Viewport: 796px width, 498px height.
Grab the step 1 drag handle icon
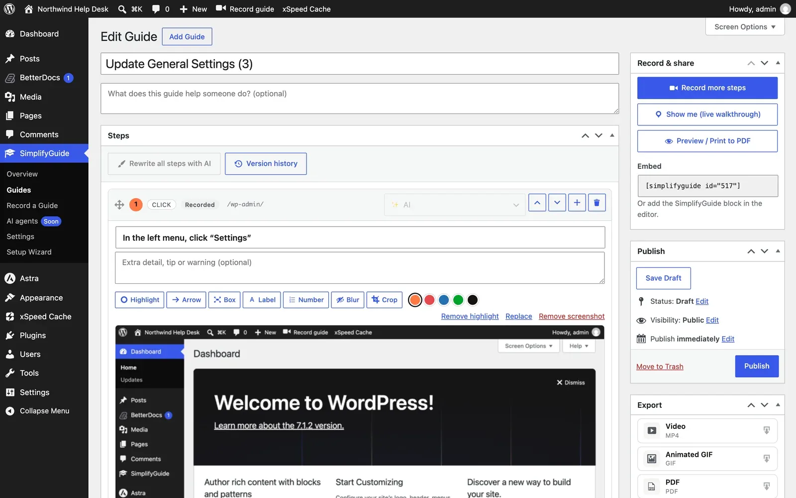click(119, 205)
